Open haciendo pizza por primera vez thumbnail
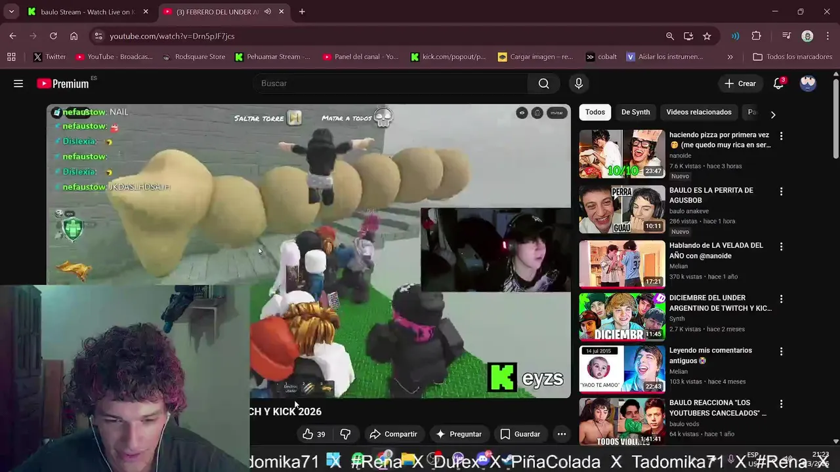840x472 pixels. [622, 154]
